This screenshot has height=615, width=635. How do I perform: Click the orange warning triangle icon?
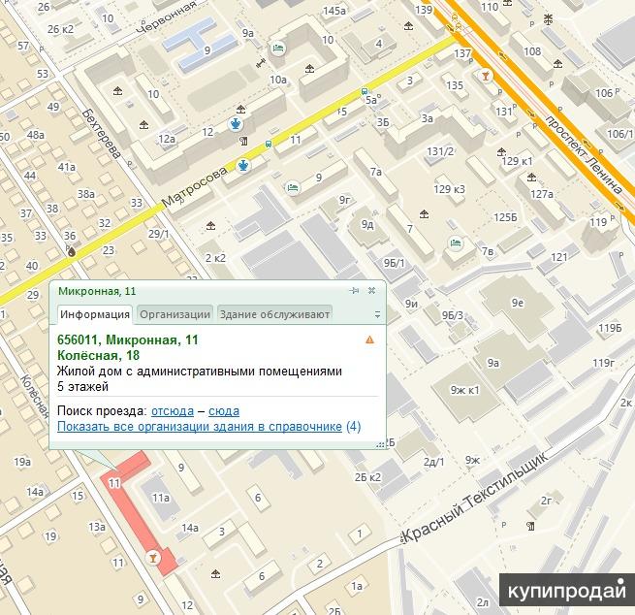pyautogui.click(x=369, y=340)
